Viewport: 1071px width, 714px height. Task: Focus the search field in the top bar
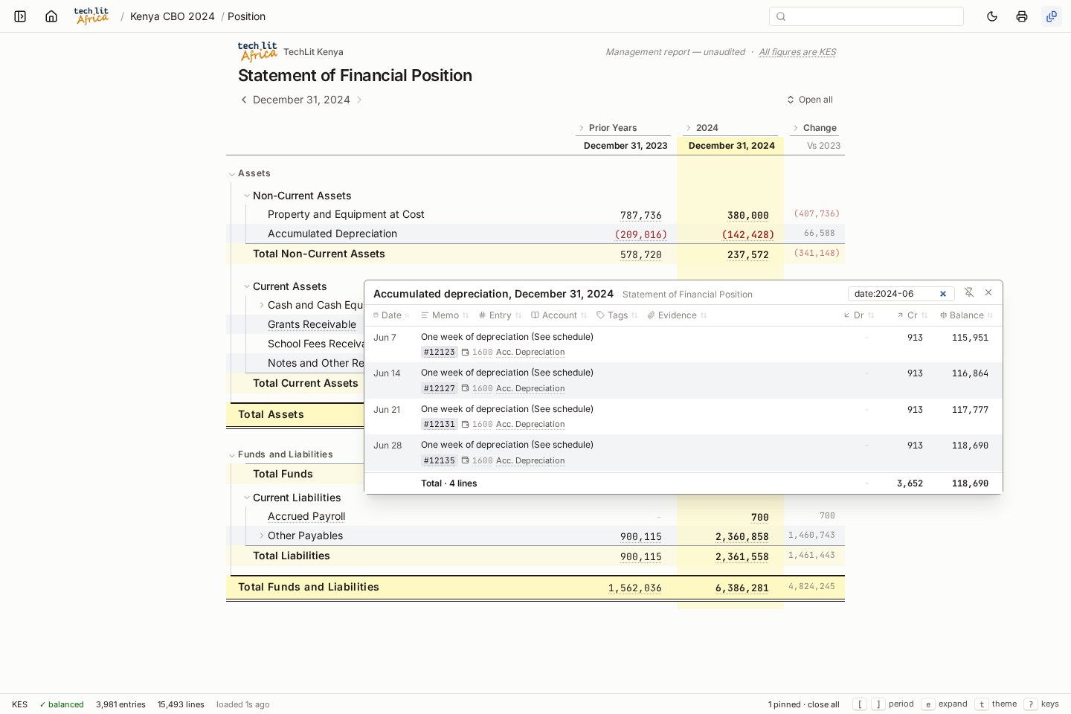(866, 16)
